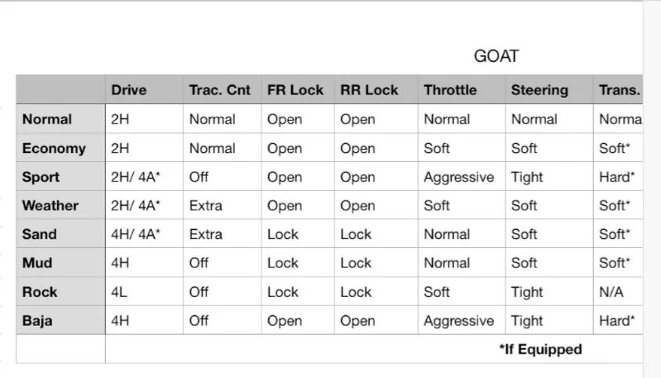Click the Baja row label
The height and width of the screenshot is (378, 661).
pos(37,321)
